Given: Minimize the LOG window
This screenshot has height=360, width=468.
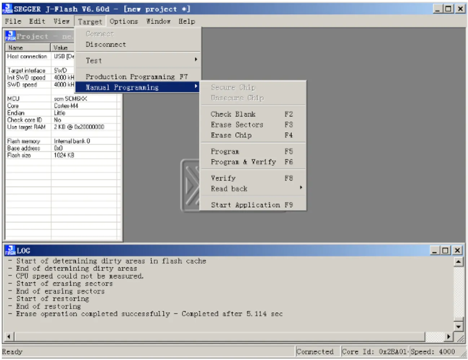Looking at the screenshot, I should pos(435,251).
